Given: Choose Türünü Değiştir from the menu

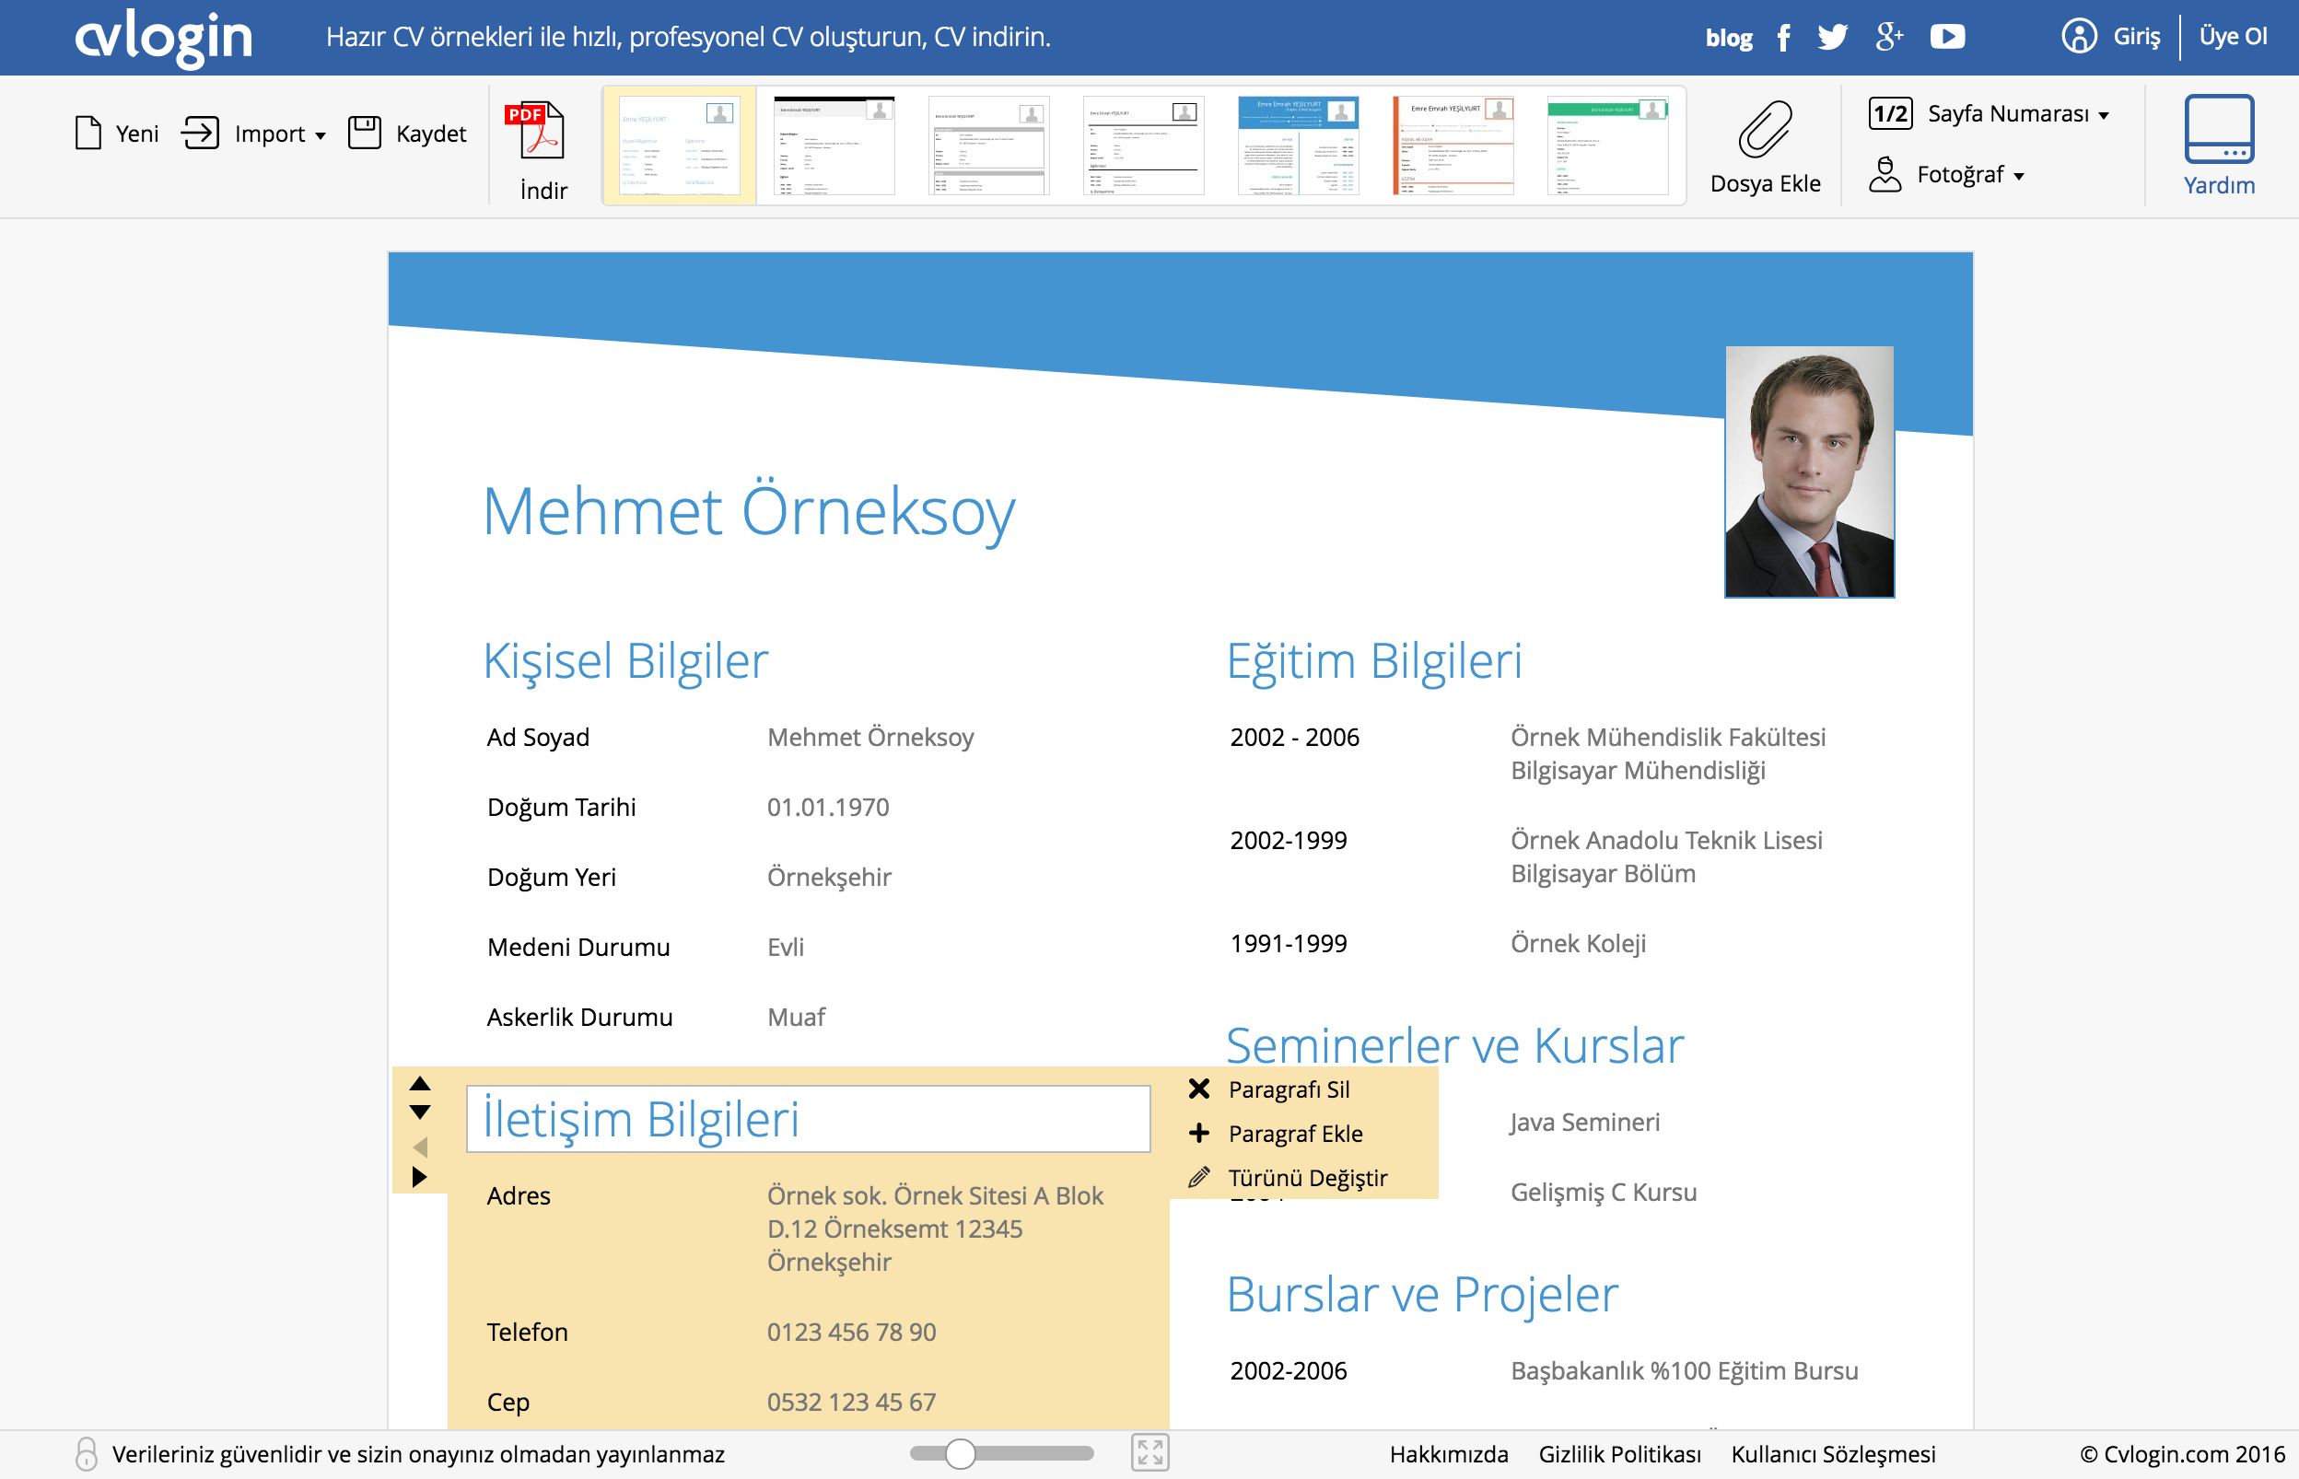Looking at the screenshot, I should point(1308,1179).
